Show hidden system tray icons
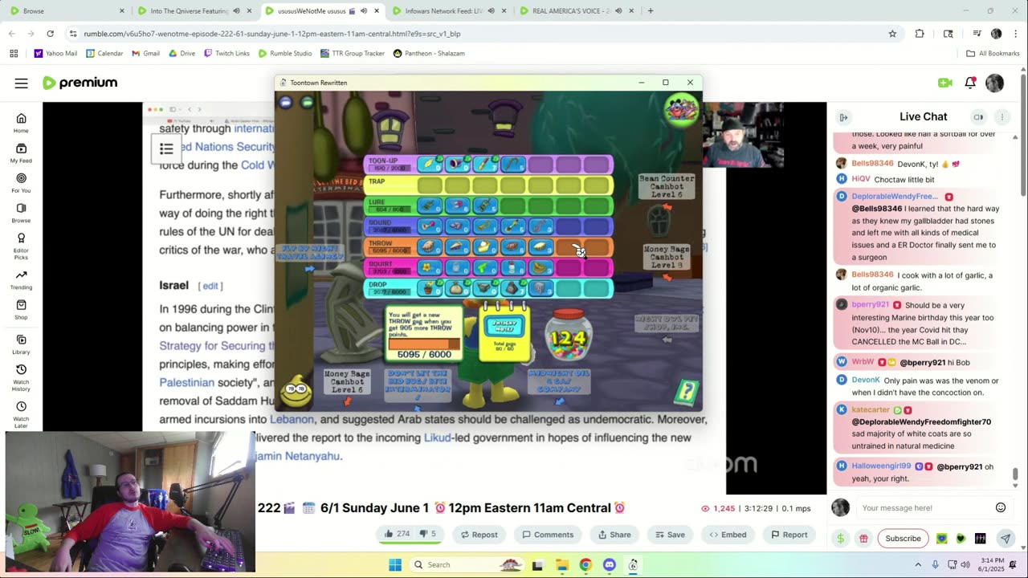Image resolution: width=1028 pixels, height=578 pixels. [918, 565]
